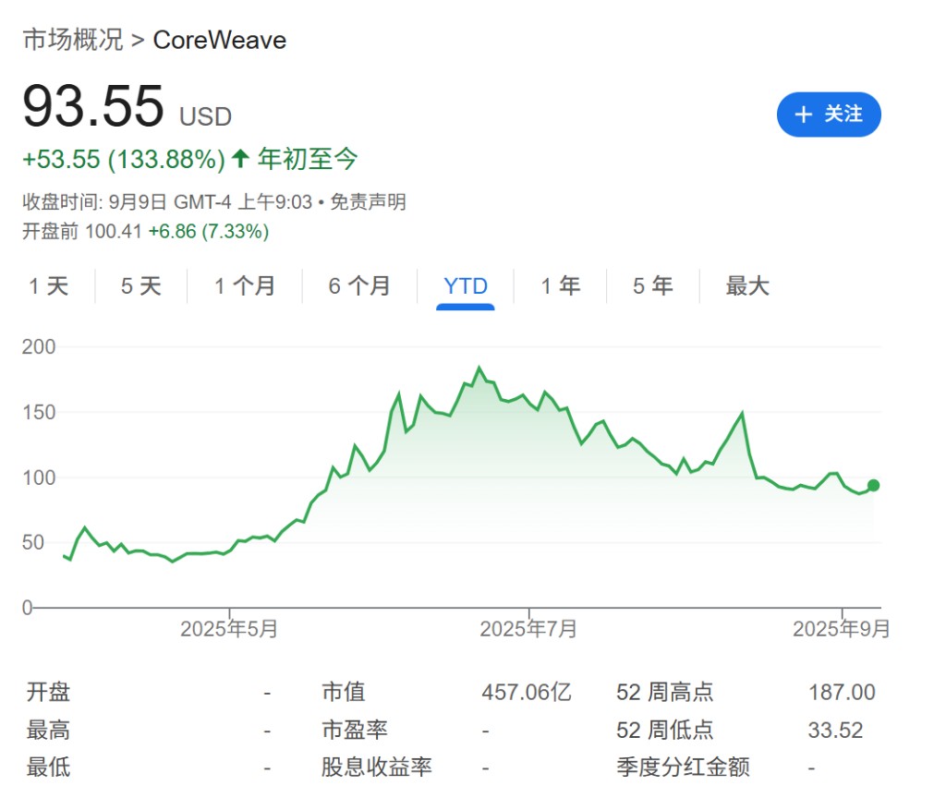Screen dimensions: 946x810
Task: Click the CoreWeave breadcrumb title
Action: [220, 40]
